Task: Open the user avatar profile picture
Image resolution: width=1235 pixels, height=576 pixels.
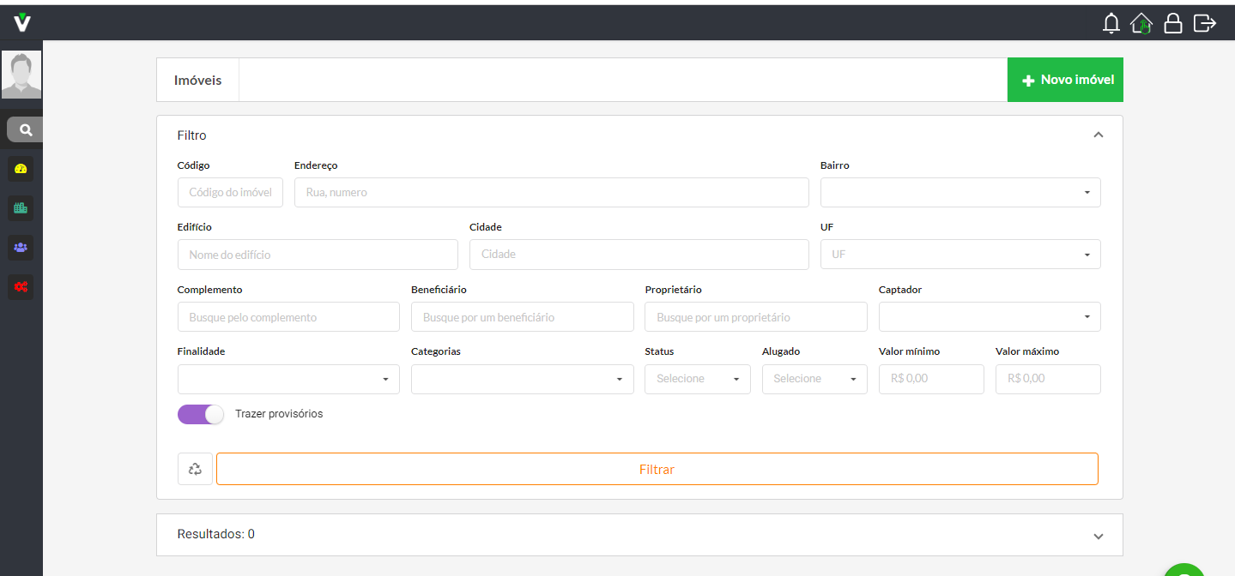Action: (x=21, y=75)
